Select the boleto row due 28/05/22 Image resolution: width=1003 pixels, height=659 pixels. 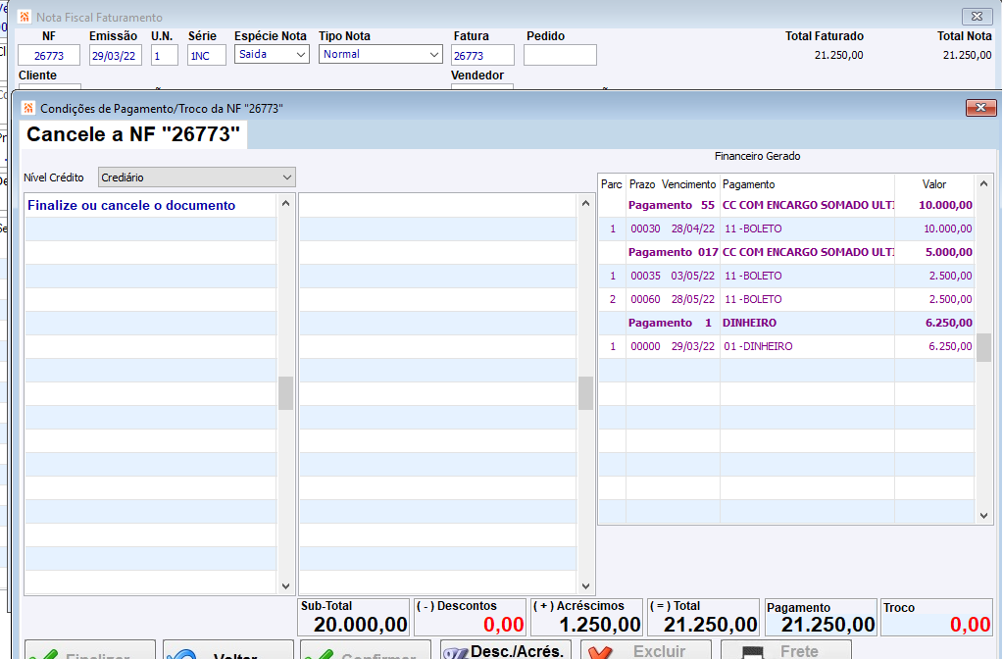(x=786, y=299)
